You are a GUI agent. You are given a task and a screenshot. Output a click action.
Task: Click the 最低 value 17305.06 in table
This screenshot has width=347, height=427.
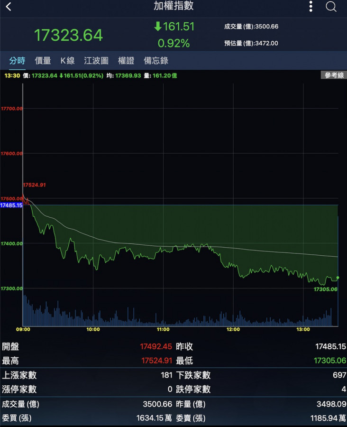point(330,361)
